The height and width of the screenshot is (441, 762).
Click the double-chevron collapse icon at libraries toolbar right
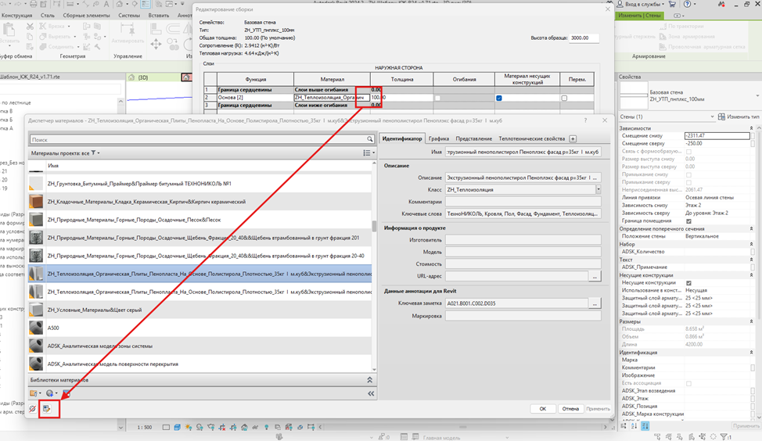tap(371, 393)
